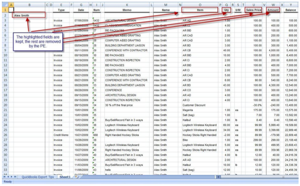Click the 988 Num cell

(96, 135)
